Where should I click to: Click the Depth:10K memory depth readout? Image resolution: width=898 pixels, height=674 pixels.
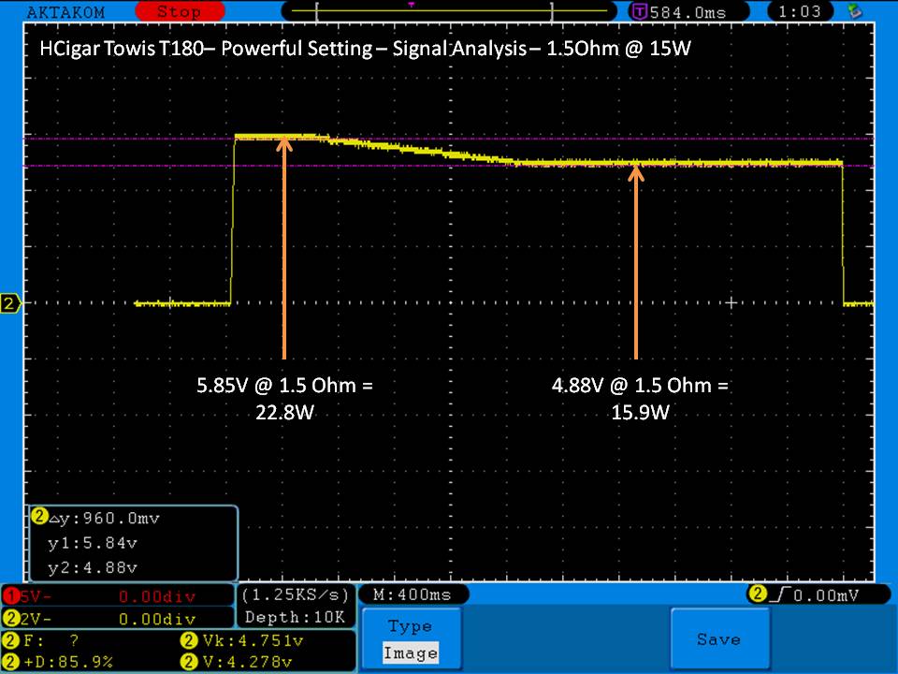[x=295, y=617]
